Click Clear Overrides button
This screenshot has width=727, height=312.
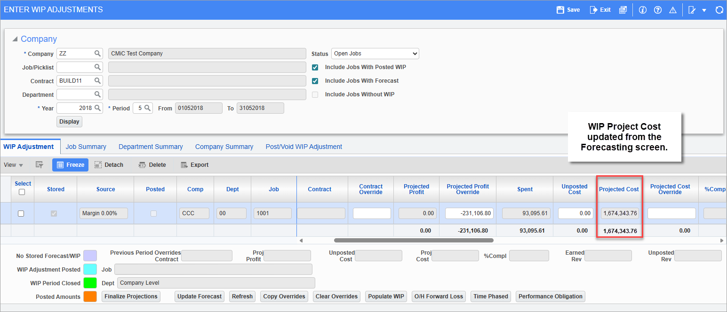pos(336,296)
